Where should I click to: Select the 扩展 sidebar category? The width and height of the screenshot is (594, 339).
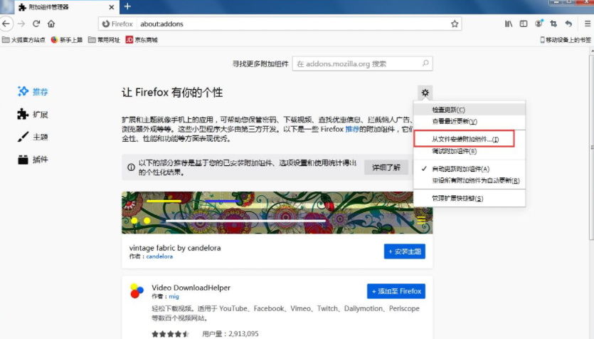pyautogui.click(x=33, y=114)
